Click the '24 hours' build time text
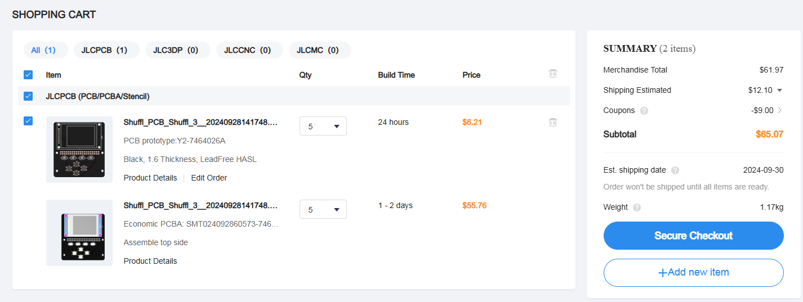This screenshot has width=803, height=302. 394,122
